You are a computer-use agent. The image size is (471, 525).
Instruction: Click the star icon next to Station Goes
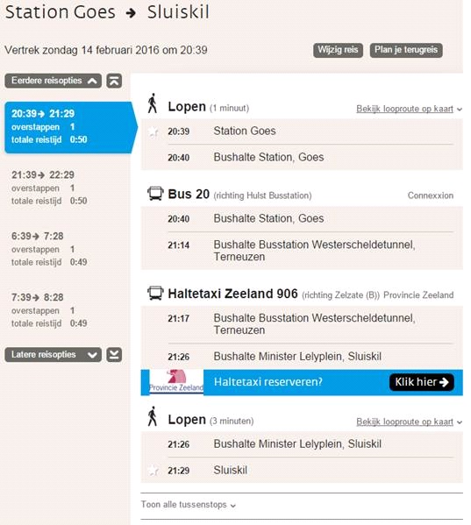pos(153,132)
